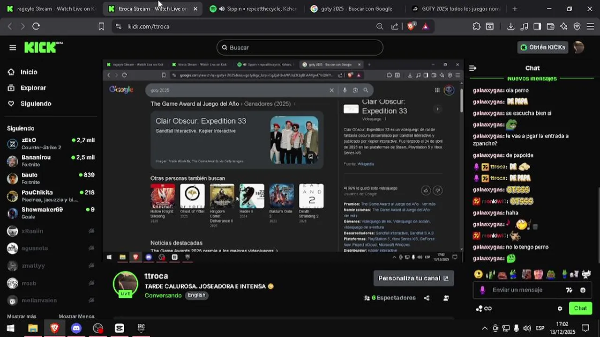Image resolution: width=600 pixels, height=337 pixels.
Task: Open zEkO channel in followed list
Action: point(51,144)
